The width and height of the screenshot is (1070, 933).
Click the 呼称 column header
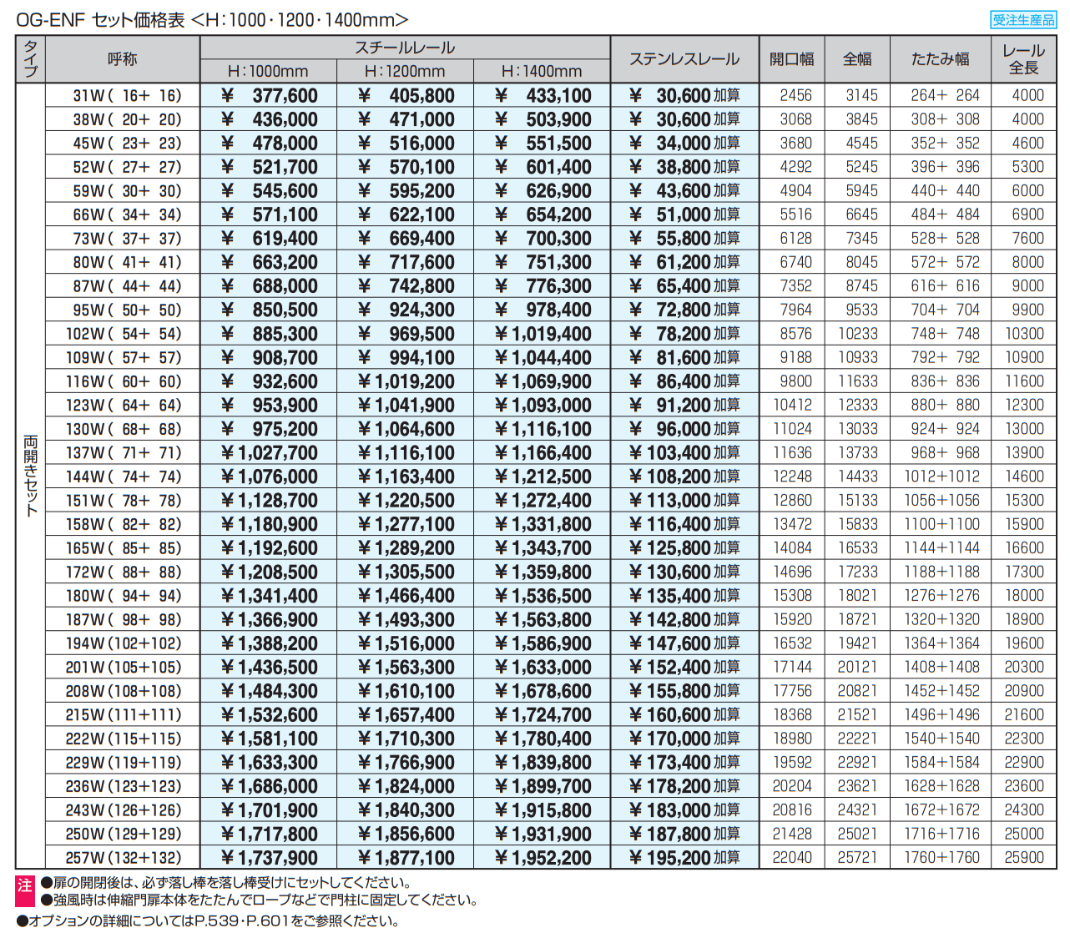[122, 59]
